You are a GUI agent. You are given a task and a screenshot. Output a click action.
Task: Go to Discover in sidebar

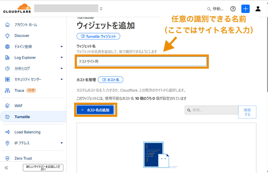[x=22, y=36]
